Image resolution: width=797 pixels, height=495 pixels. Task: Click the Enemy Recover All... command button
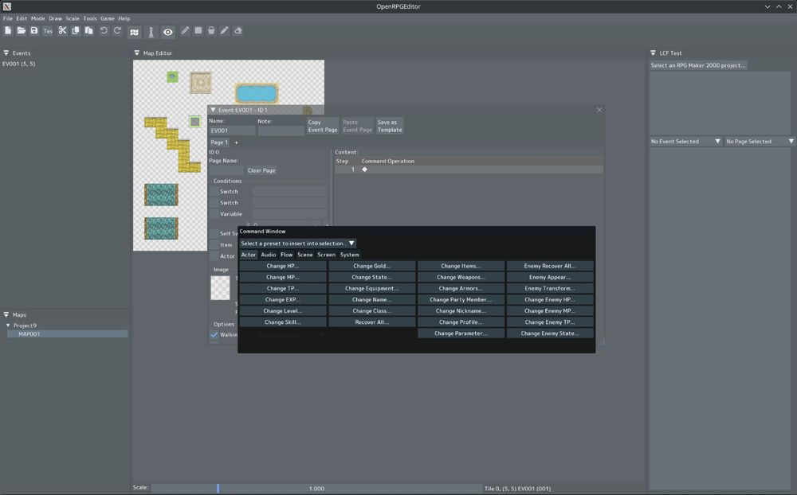pos(549,266)
